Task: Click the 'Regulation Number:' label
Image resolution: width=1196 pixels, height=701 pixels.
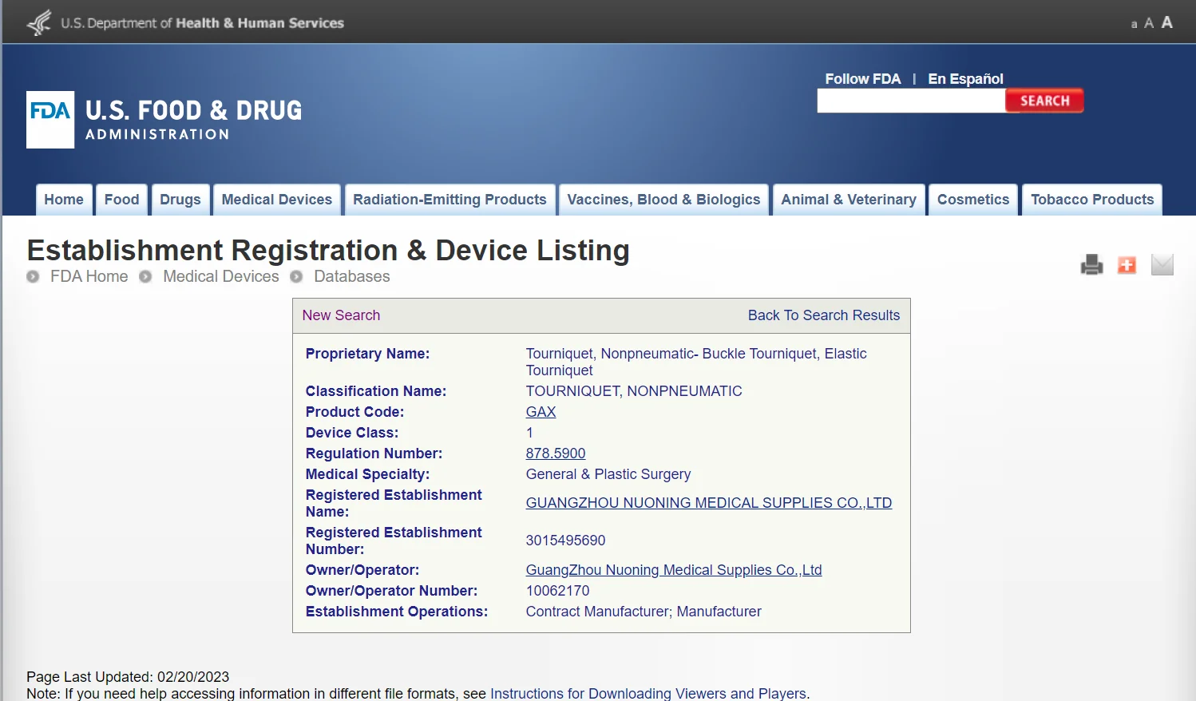Action: click(x=374, y=453)
